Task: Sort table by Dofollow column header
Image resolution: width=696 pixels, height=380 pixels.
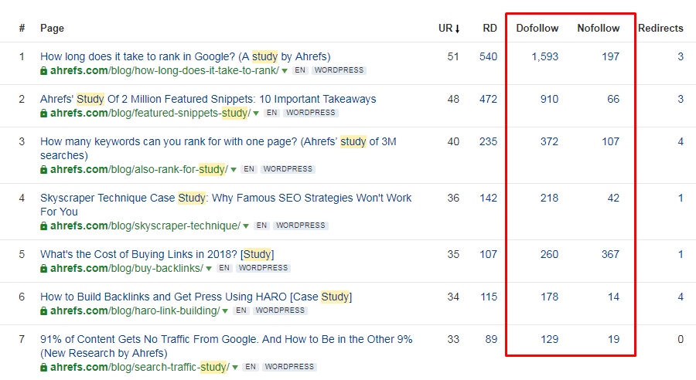Action: [x=537, y=29]
